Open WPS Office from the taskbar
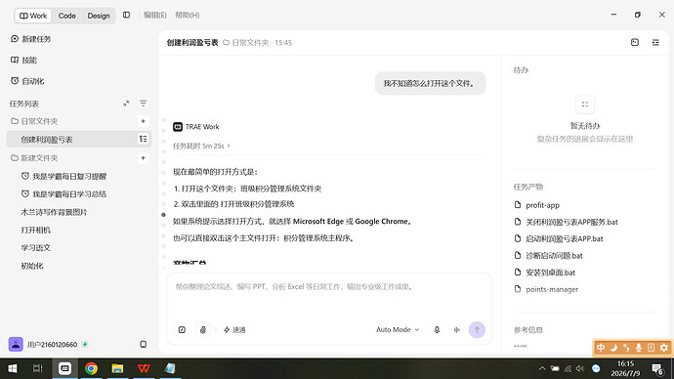The image size is (674, 379). pos(144,368)
